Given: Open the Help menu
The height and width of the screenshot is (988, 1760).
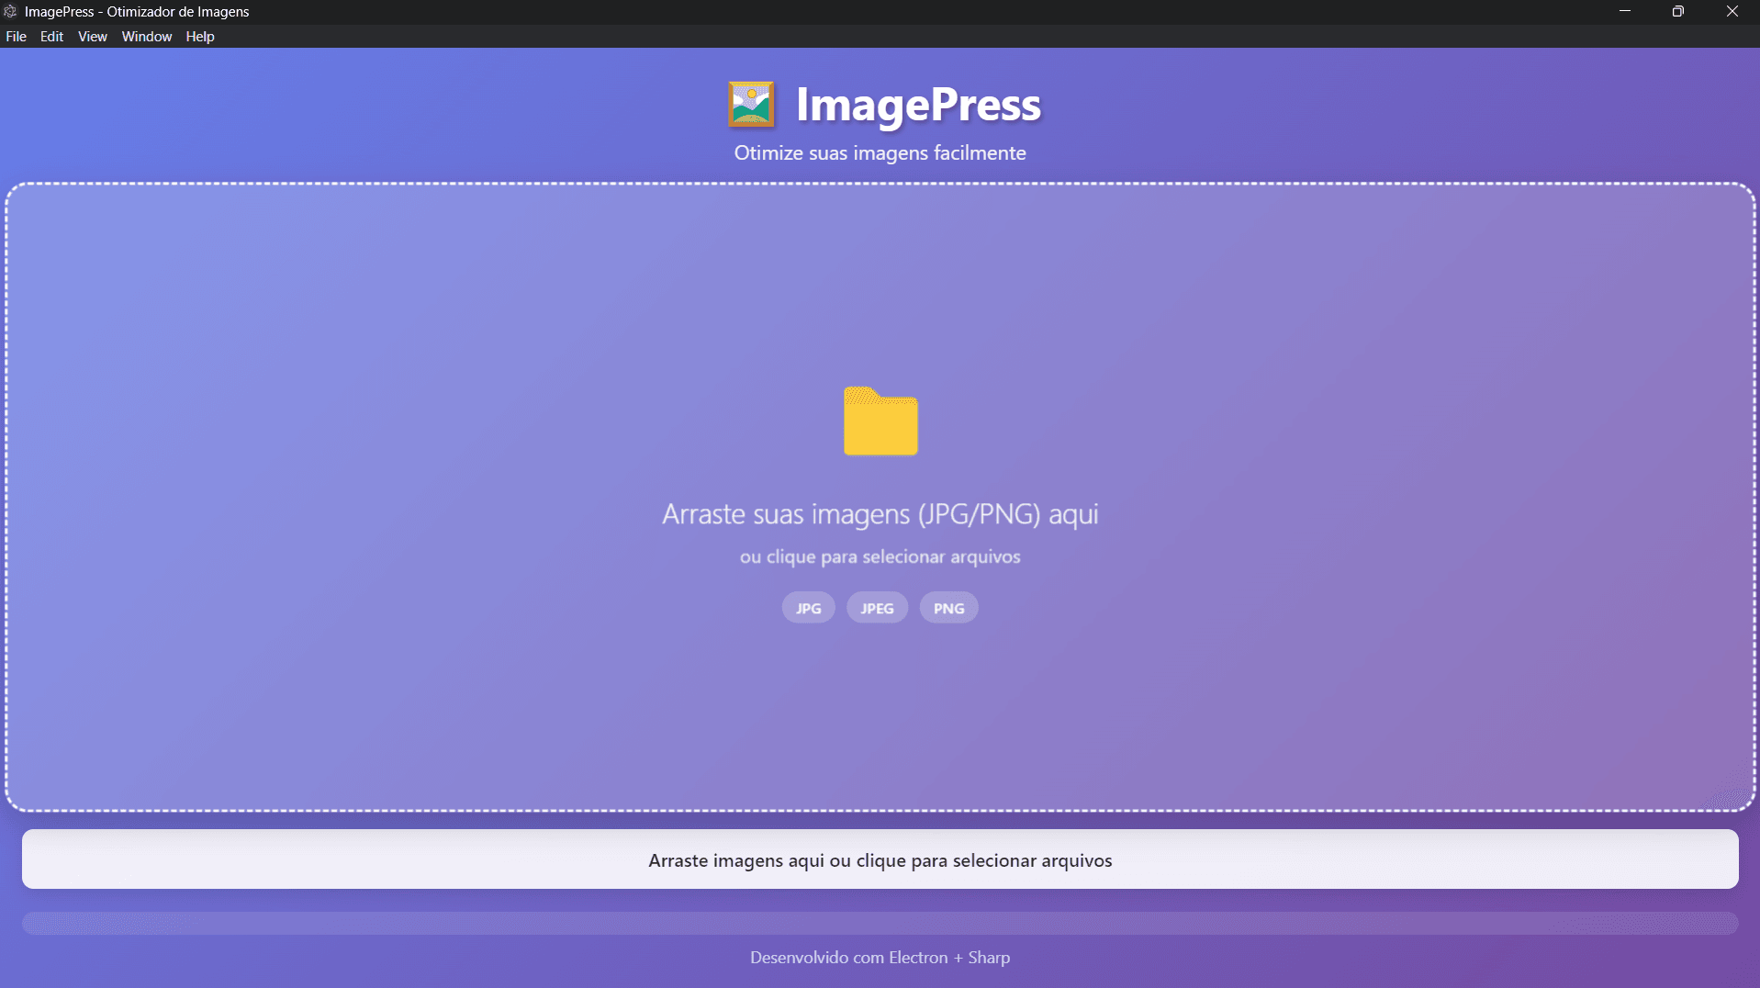Looking at the screenshot, I should 200,37.
